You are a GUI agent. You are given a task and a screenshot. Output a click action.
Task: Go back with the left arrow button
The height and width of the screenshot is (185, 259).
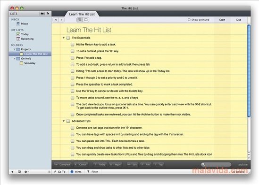pos(56,20)
